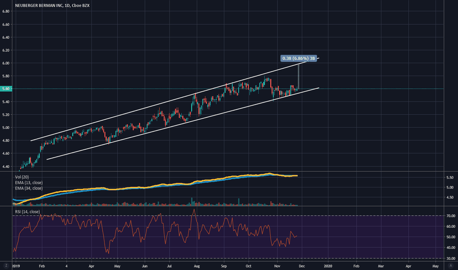458x270 pixels.
Task: Click the 5.00 price axis label
Action: coord(6,128)
